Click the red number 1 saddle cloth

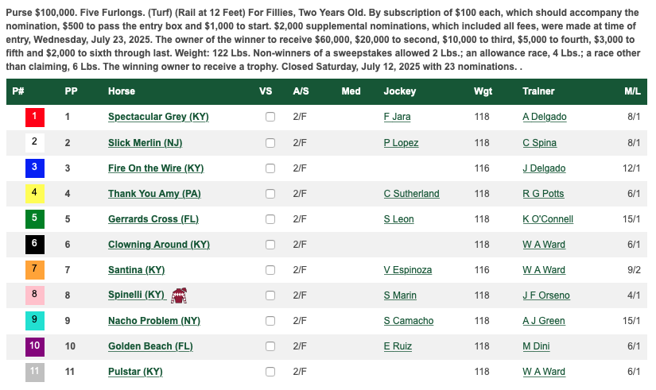pos(35,117)
